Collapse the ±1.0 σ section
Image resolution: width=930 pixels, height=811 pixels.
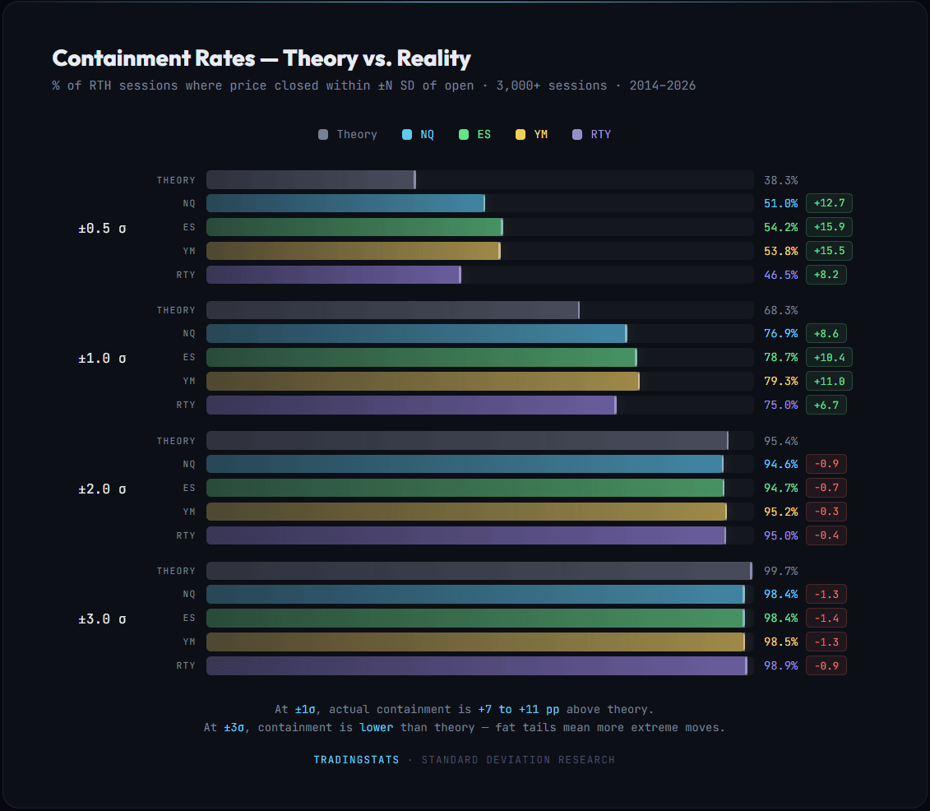[x=101, y=358]
